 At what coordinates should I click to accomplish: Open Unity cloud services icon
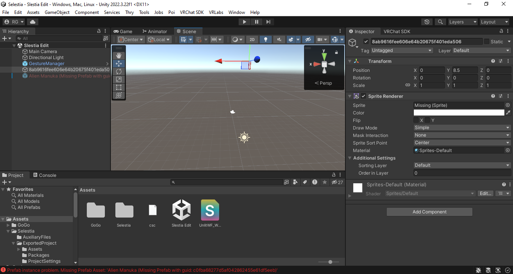pyautogui.click(x=33, y=22)
